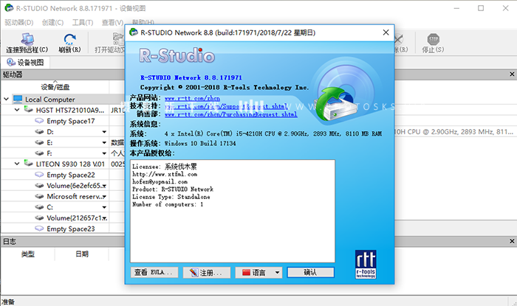This screenshot has width=517, height=306.
Task: Click the C: volume icon
Action: pos(39,207)
